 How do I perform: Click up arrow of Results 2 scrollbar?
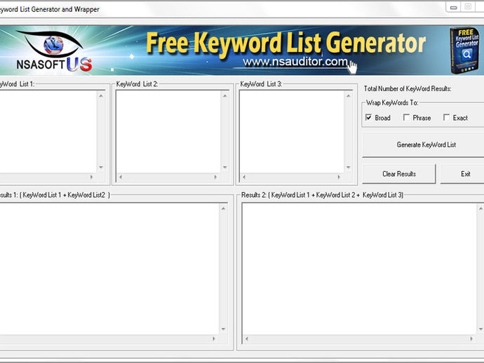[x=480, y=209]
